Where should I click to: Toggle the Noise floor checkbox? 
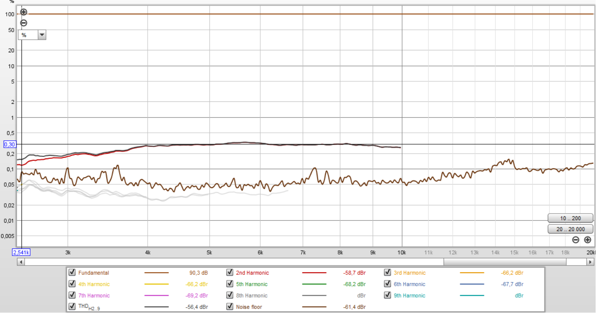pos(229,307)
